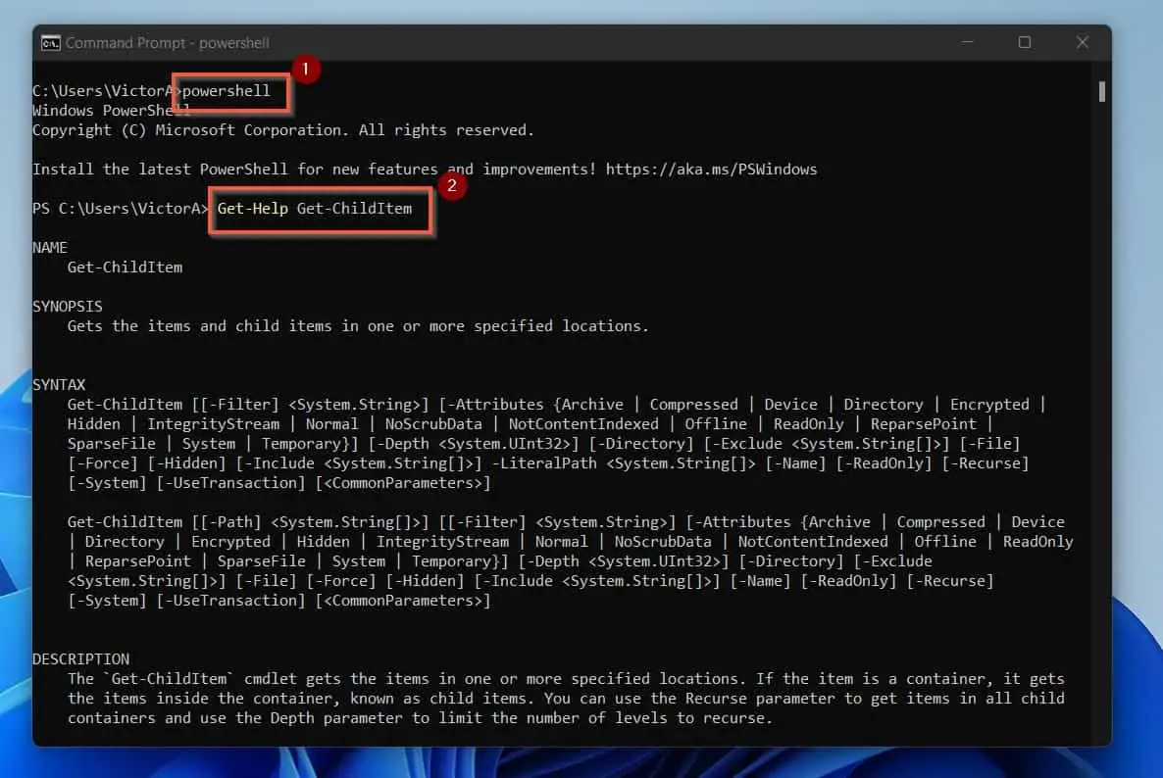Click the 'containers and use the Depth parameter' line
The image size is (1163, 778).
(x=420, y=718)
